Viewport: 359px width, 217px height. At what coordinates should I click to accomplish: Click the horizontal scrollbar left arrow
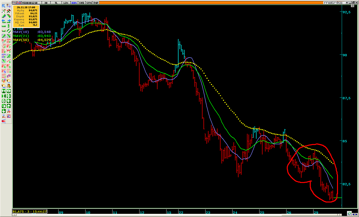click(14, 215)
